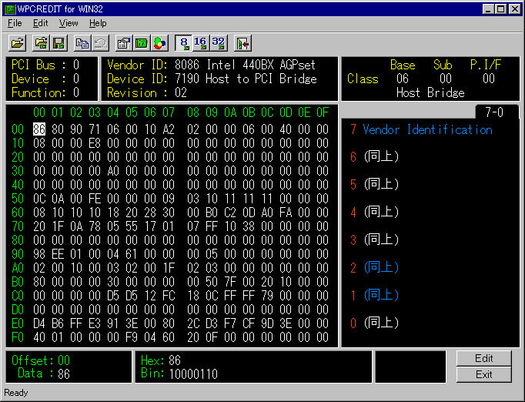Viewport: 525px width, 402px height.
Task: Click the Vendor ID 8086 line
Action: click(x=211, y=65)
